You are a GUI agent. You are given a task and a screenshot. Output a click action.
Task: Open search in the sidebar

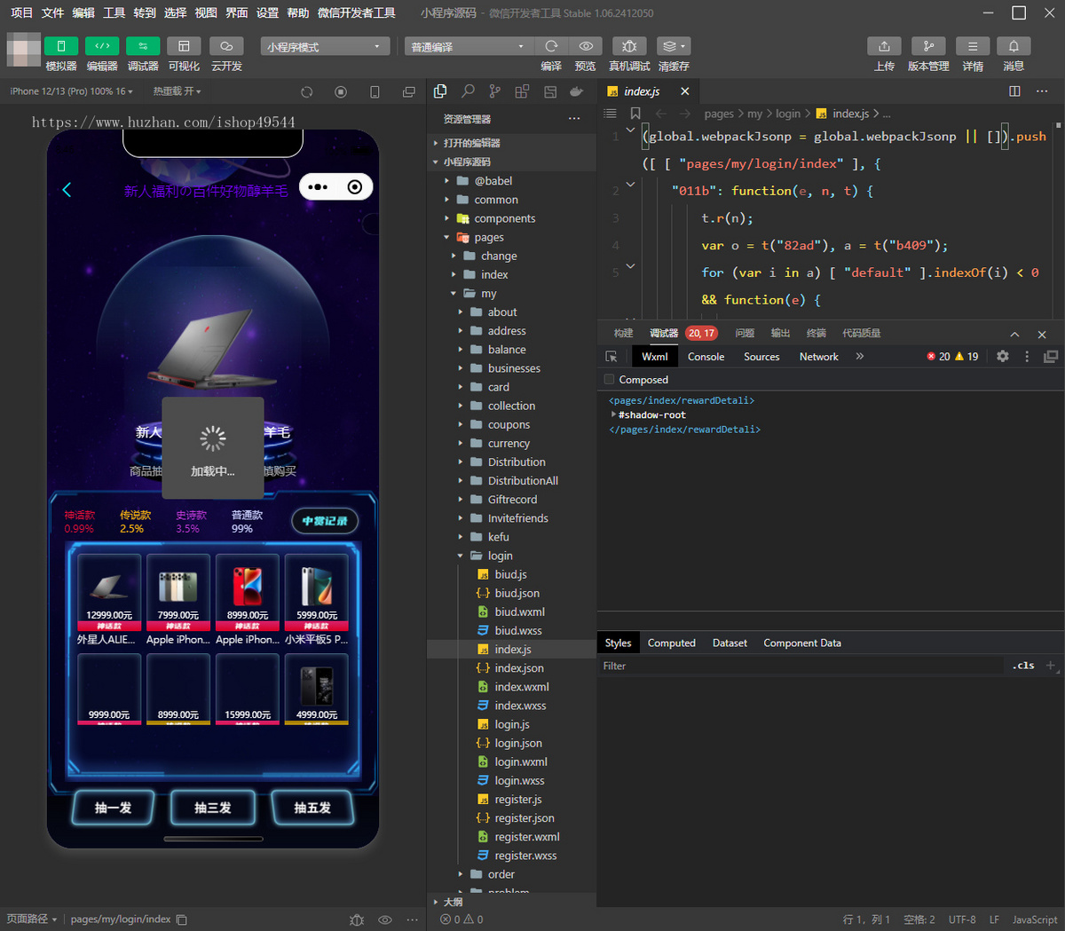(468, 91)
